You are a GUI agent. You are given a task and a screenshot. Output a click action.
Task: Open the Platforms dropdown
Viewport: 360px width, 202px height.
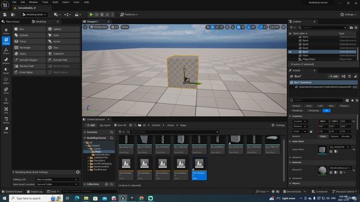point(129,15)
